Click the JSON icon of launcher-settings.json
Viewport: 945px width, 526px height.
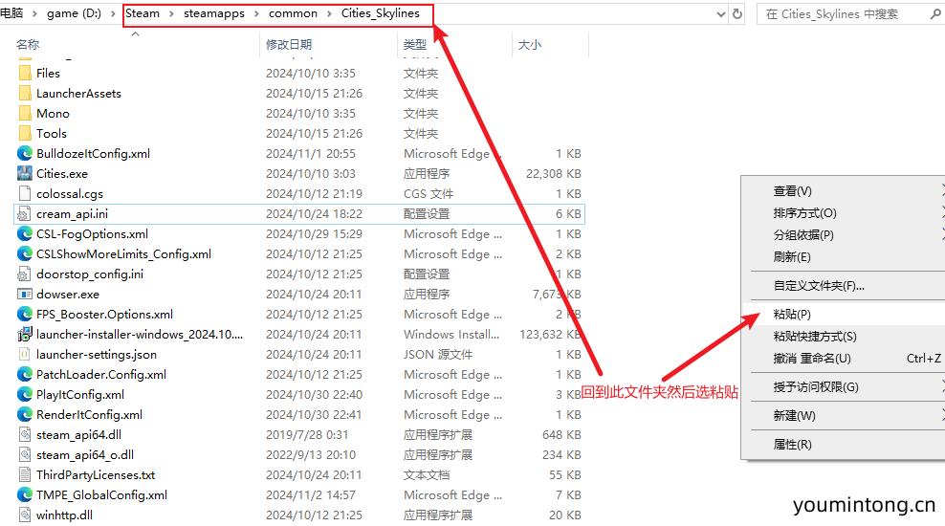click(25, 354)
